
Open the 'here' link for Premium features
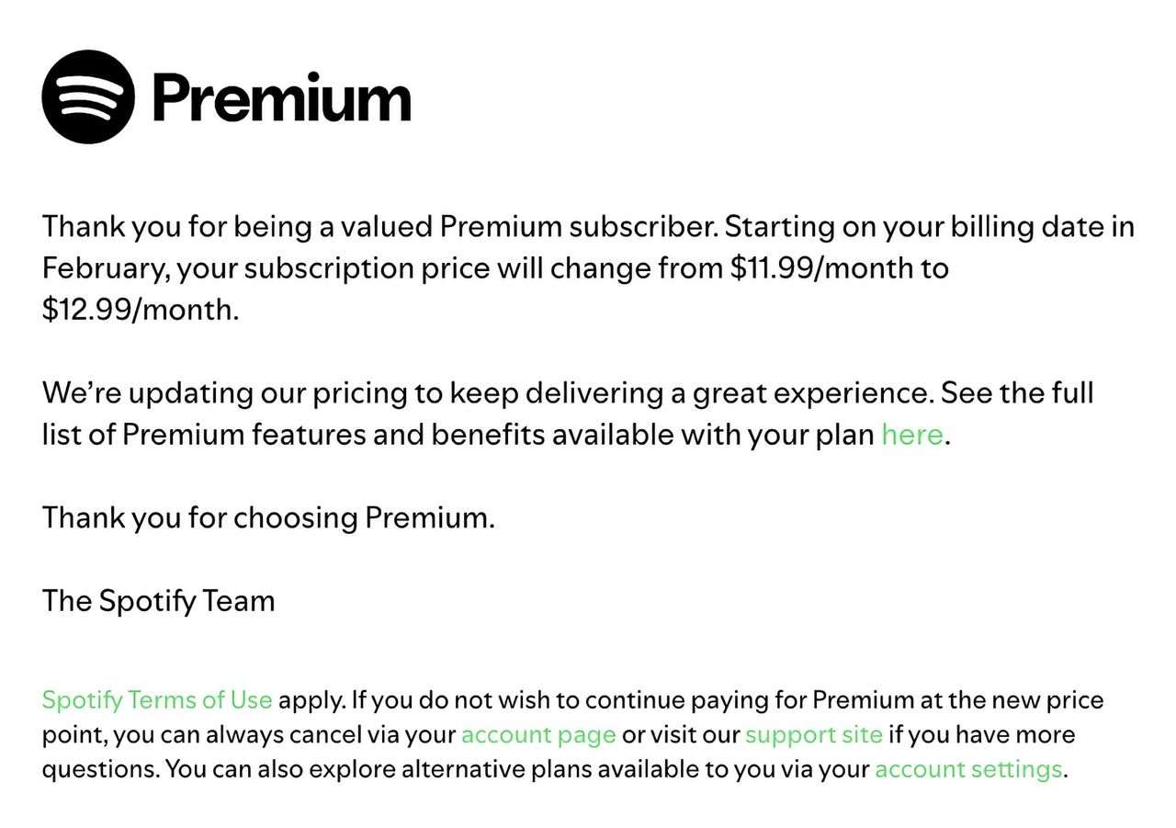[x=911, y=434]
